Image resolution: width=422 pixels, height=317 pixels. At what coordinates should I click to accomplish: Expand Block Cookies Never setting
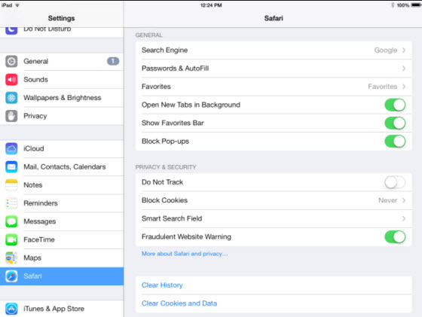pyautogui.click(x=274, y=200)
